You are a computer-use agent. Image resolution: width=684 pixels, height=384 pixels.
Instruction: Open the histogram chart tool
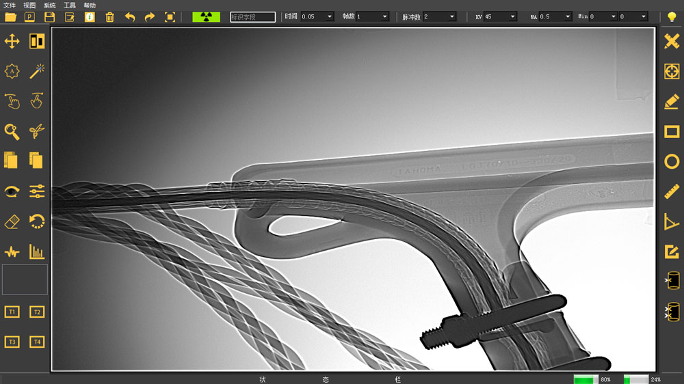pos(37,251)
